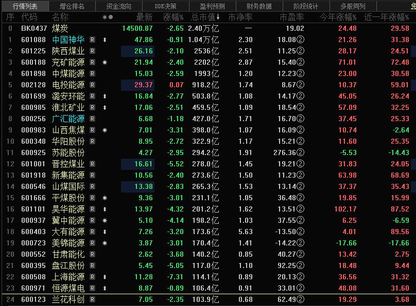Image resolution: width=416 pixels, height=306 pixels.
Task: Select the DDE决策 tab
Action: pyautogui.click(x=166, y=6)
